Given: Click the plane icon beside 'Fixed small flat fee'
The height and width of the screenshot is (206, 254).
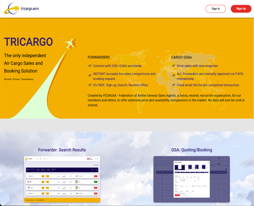Looking at the screenshot, I should (x=173, y=85).
